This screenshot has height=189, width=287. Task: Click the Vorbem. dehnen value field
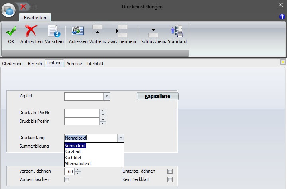point(69,171)
